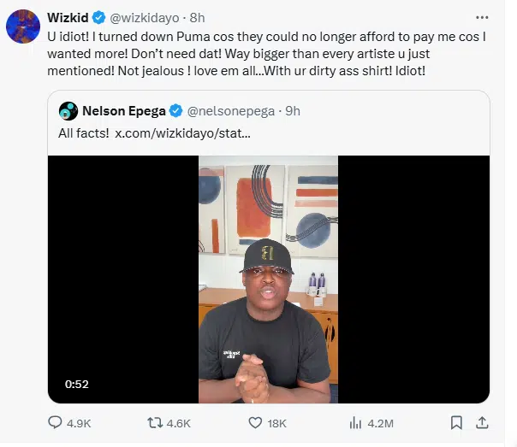The image size is (517, 447).
Task: Repost this tweet via retweet icon
Action: point(156,422)
